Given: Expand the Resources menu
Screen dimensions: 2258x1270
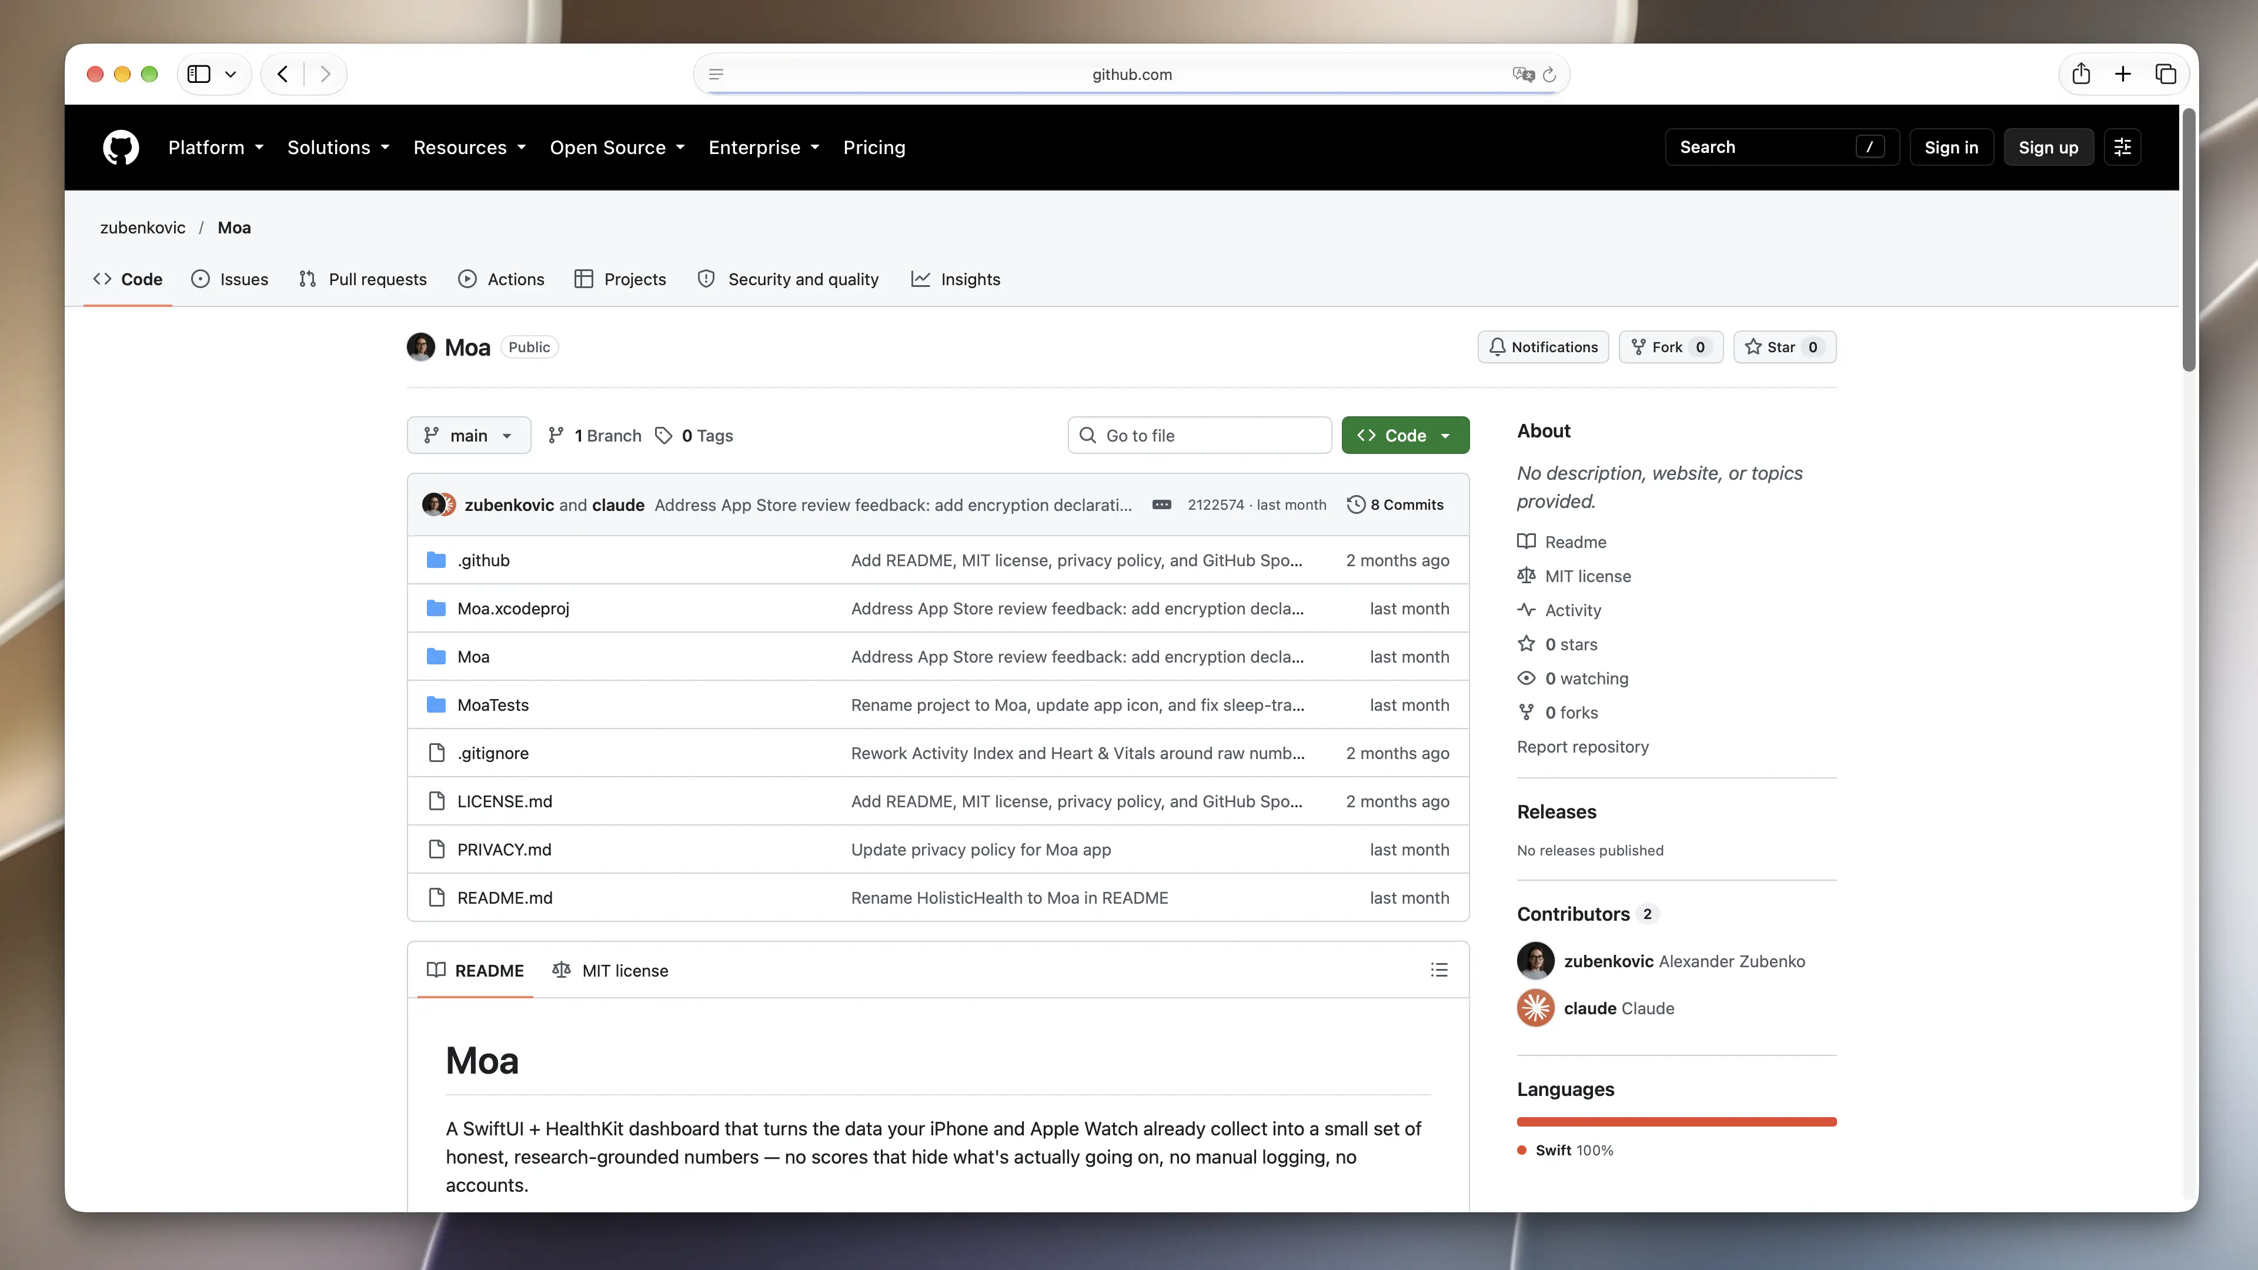Looking at the screenshot, I should [x=470, y=147].
